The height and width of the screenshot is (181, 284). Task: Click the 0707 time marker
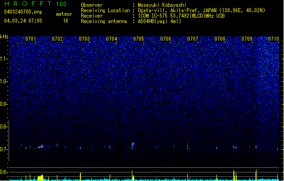point(193,39)
